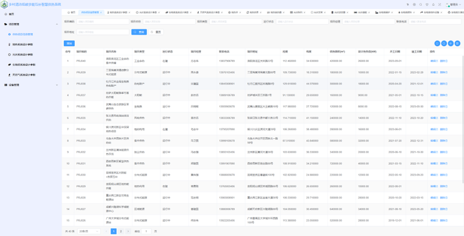Switch to the 光伏系统设计参数 tab
This screenshot has height=236, width=464.
pyautogui.click(x=147, y=12)
